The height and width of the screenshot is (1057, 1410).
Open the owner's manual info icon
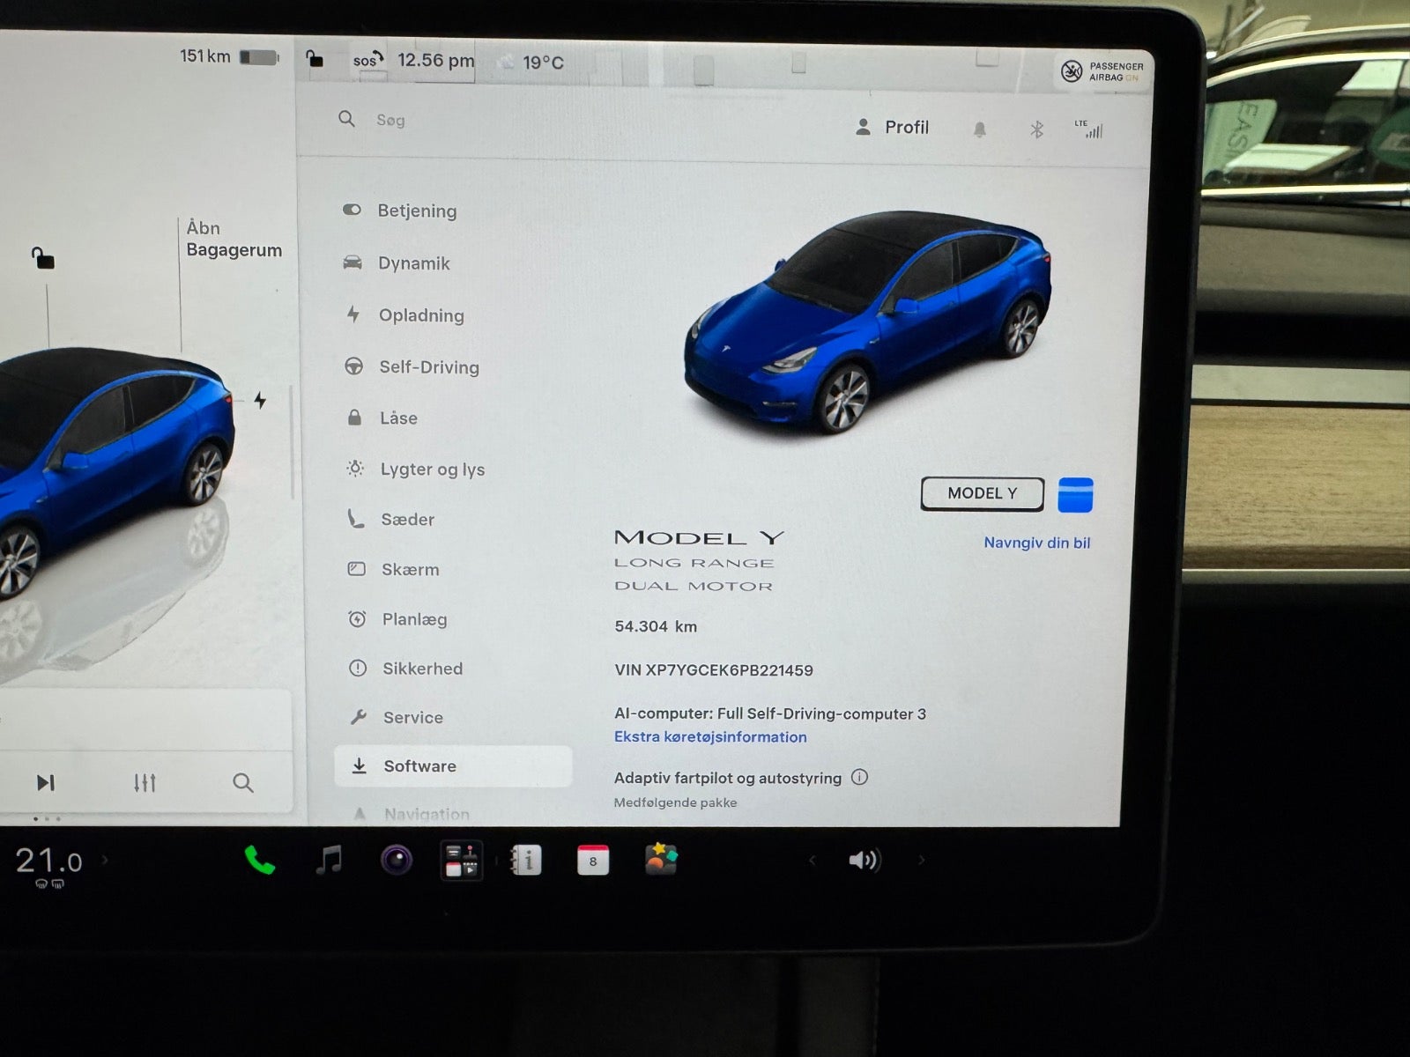point(526,860)
